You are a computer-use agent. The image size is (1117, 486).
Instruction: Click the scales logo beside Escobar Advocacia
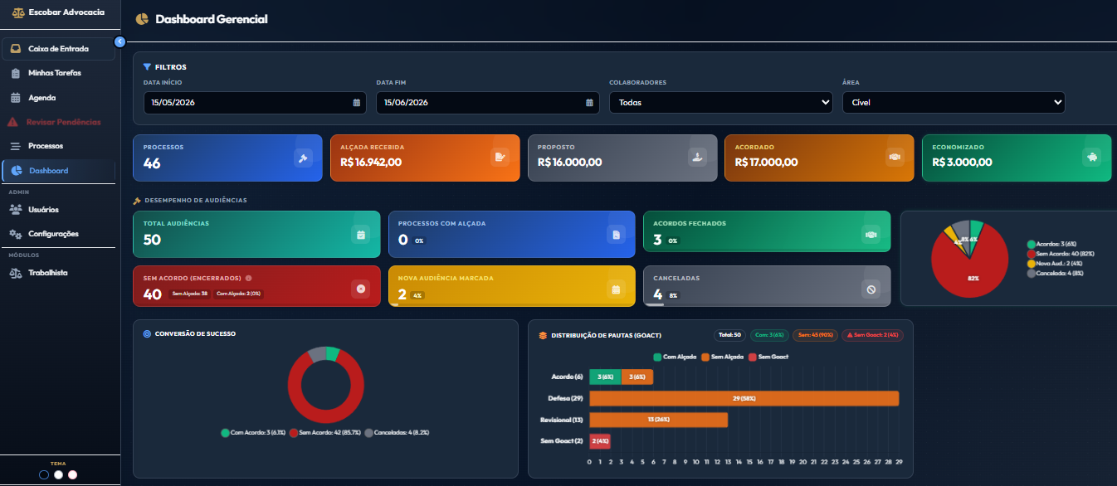[17, 12]
